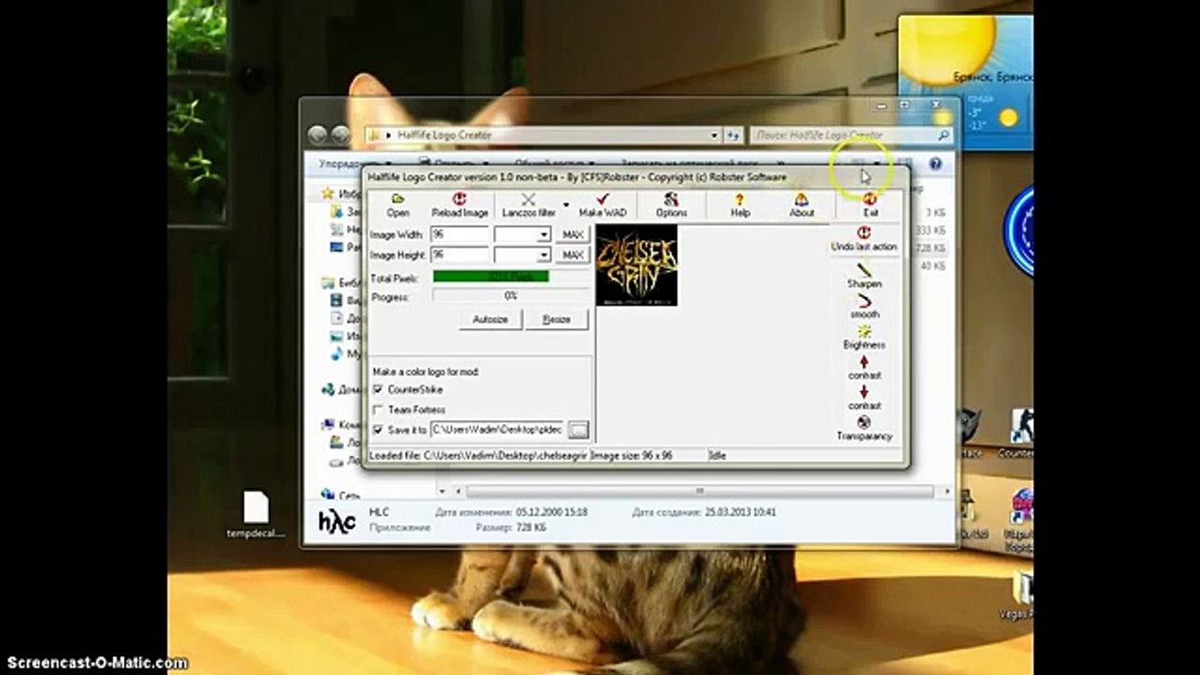Click the Explorer horizontal scrollbar
1200x675 pixels.
pos(698,491)
